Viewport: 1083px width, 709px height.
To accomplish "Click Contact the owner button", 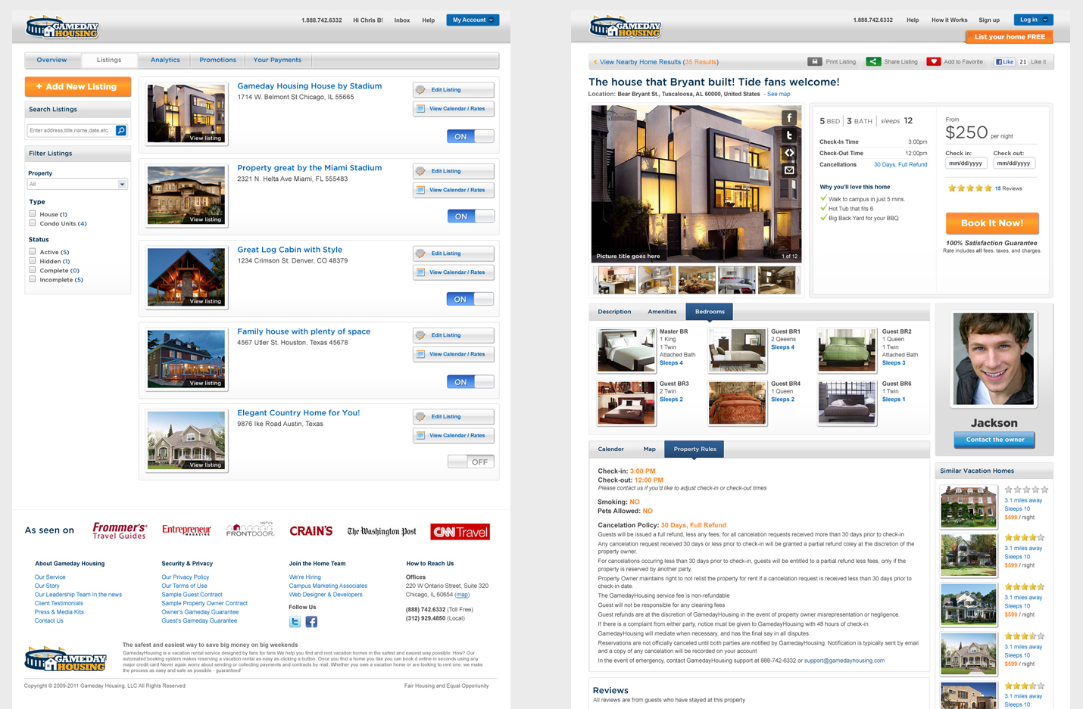I will pos(994,440).
